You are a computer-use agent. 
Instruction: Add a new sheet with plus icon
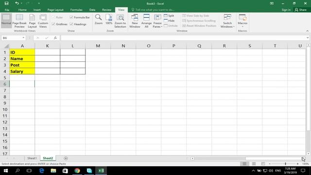(66, 158)
